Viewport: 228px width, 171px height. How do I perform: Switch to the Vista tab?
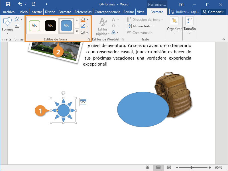[141, 12]
